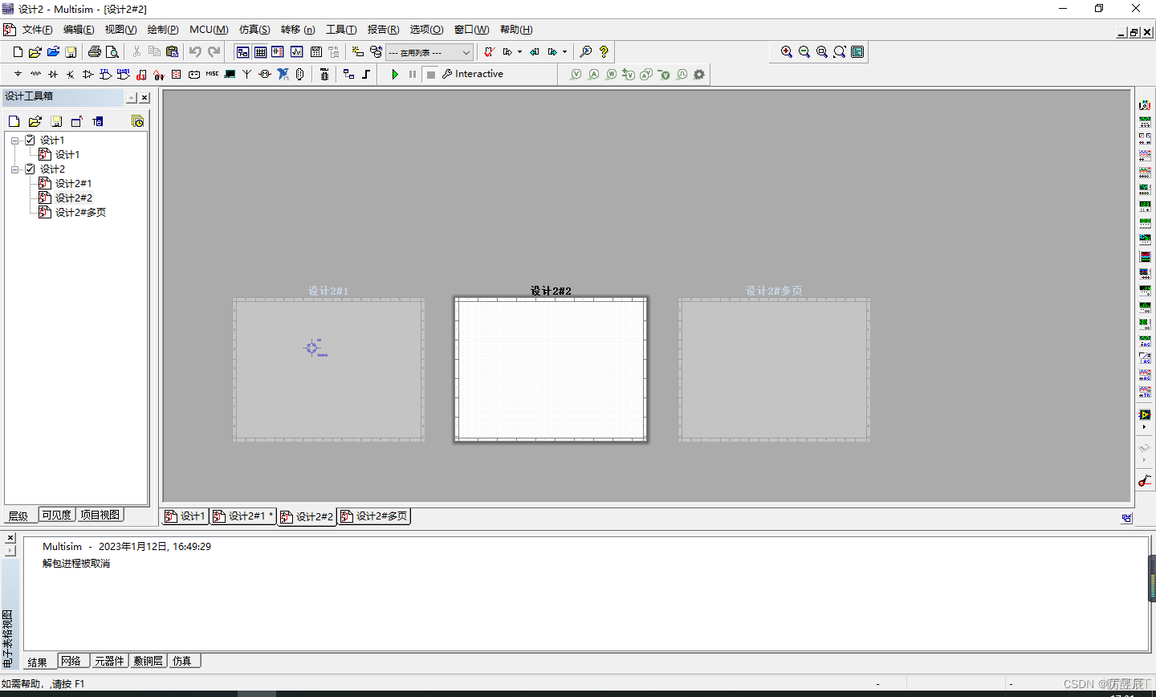
Task: Collapse the 设计2 tree node
Action: point(14,169)
